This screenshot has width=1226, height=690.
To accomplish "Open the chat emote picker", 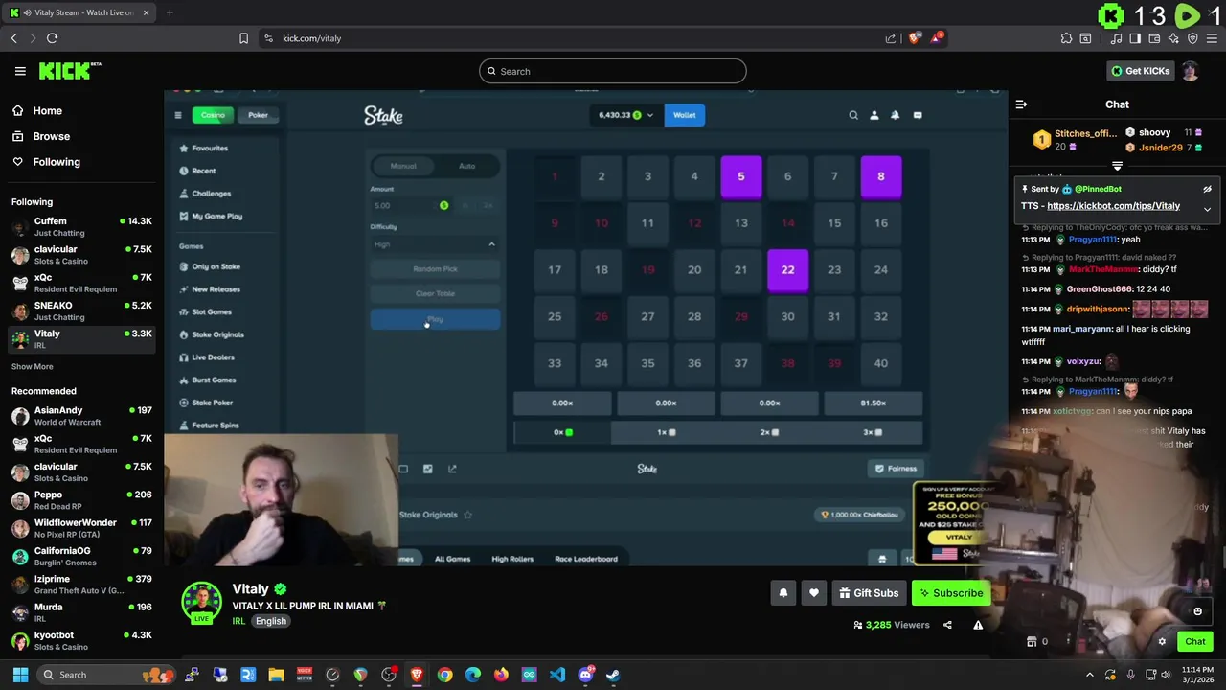I will 1197,611.
